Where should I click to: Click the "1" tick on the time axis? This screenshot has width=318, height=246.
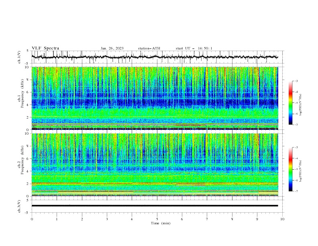pyautogui.click(x=57, y=219)
